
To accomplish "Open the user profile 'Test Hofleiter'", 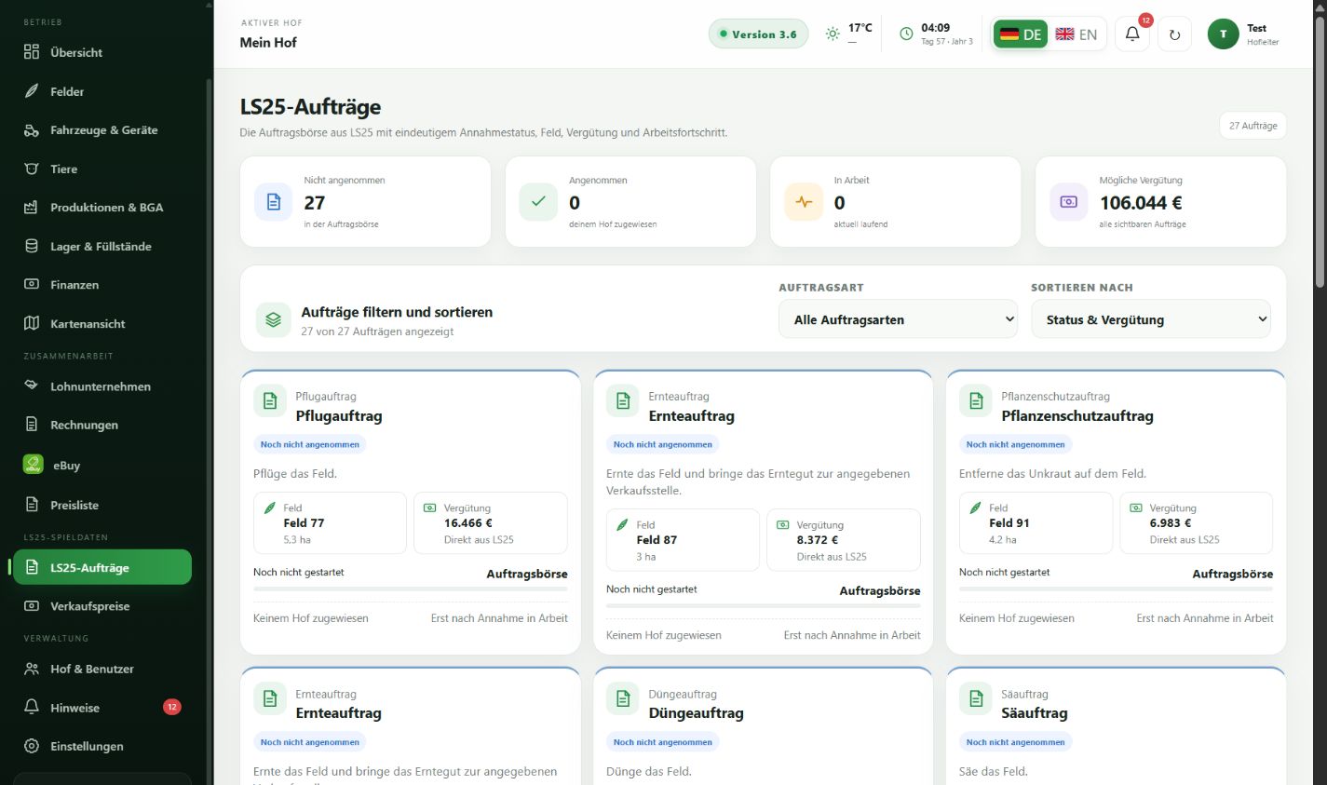I will tap(1243, 34).
